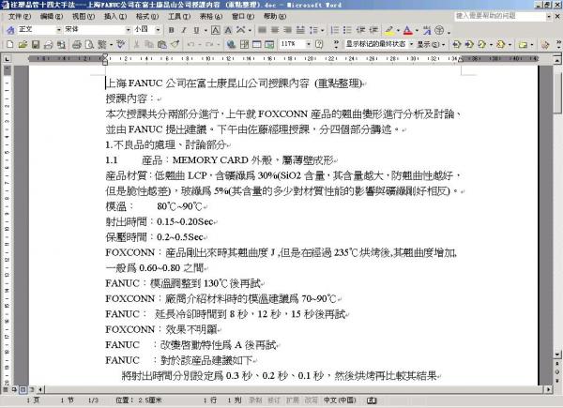Copy selection with copy icon
563x408 pixels.
(x=148, y=44)
